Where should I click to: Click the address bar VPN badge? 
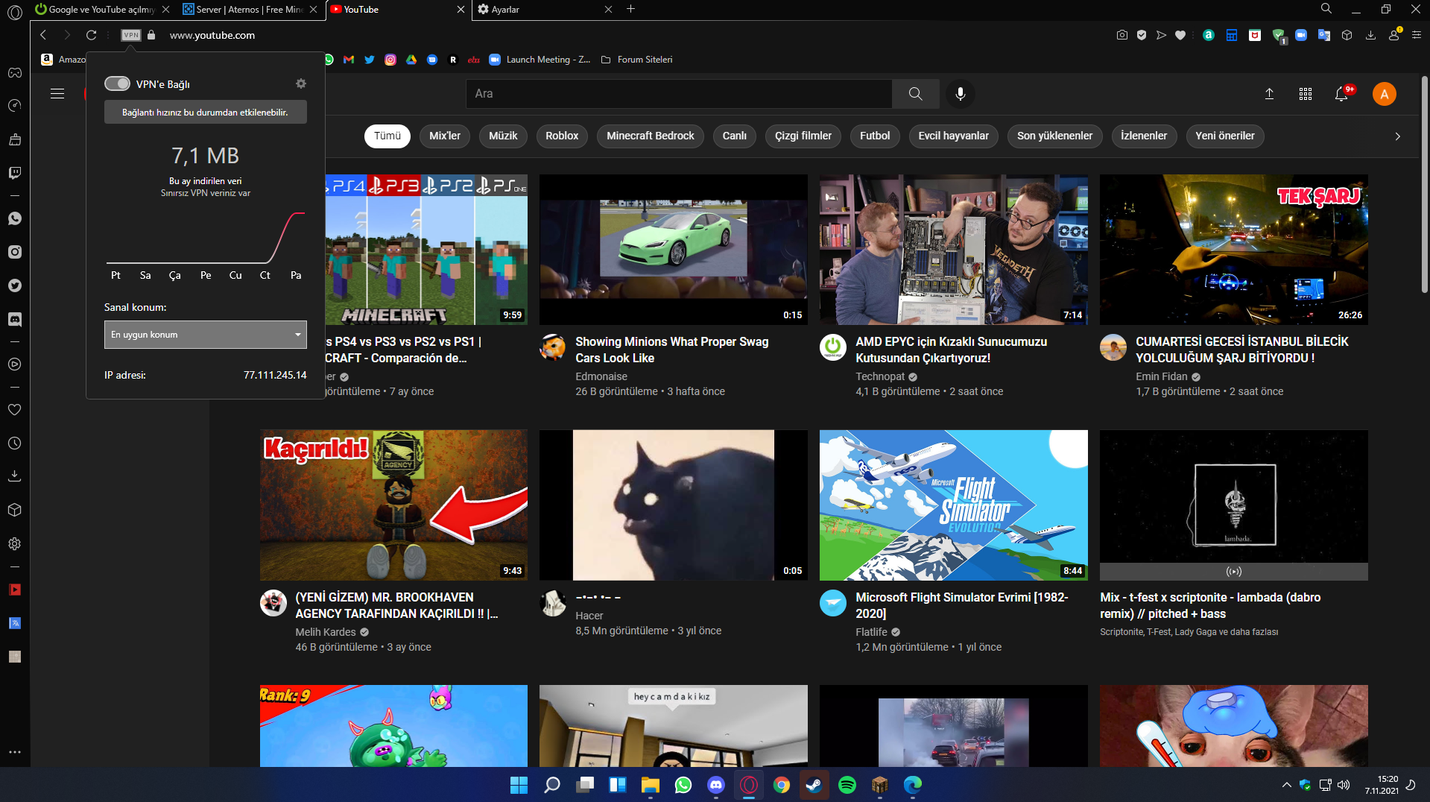tap(131, 35)
